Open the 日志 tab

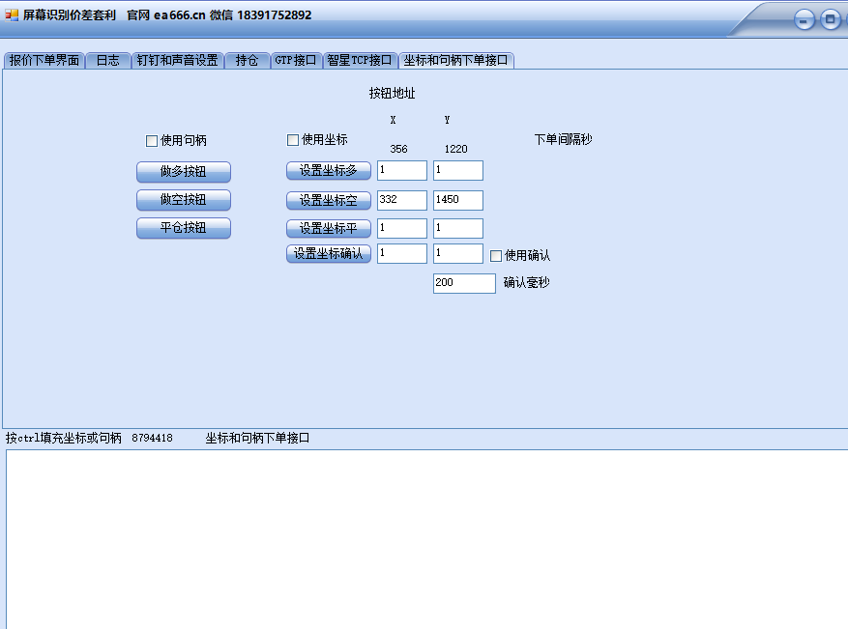[107, 60]
